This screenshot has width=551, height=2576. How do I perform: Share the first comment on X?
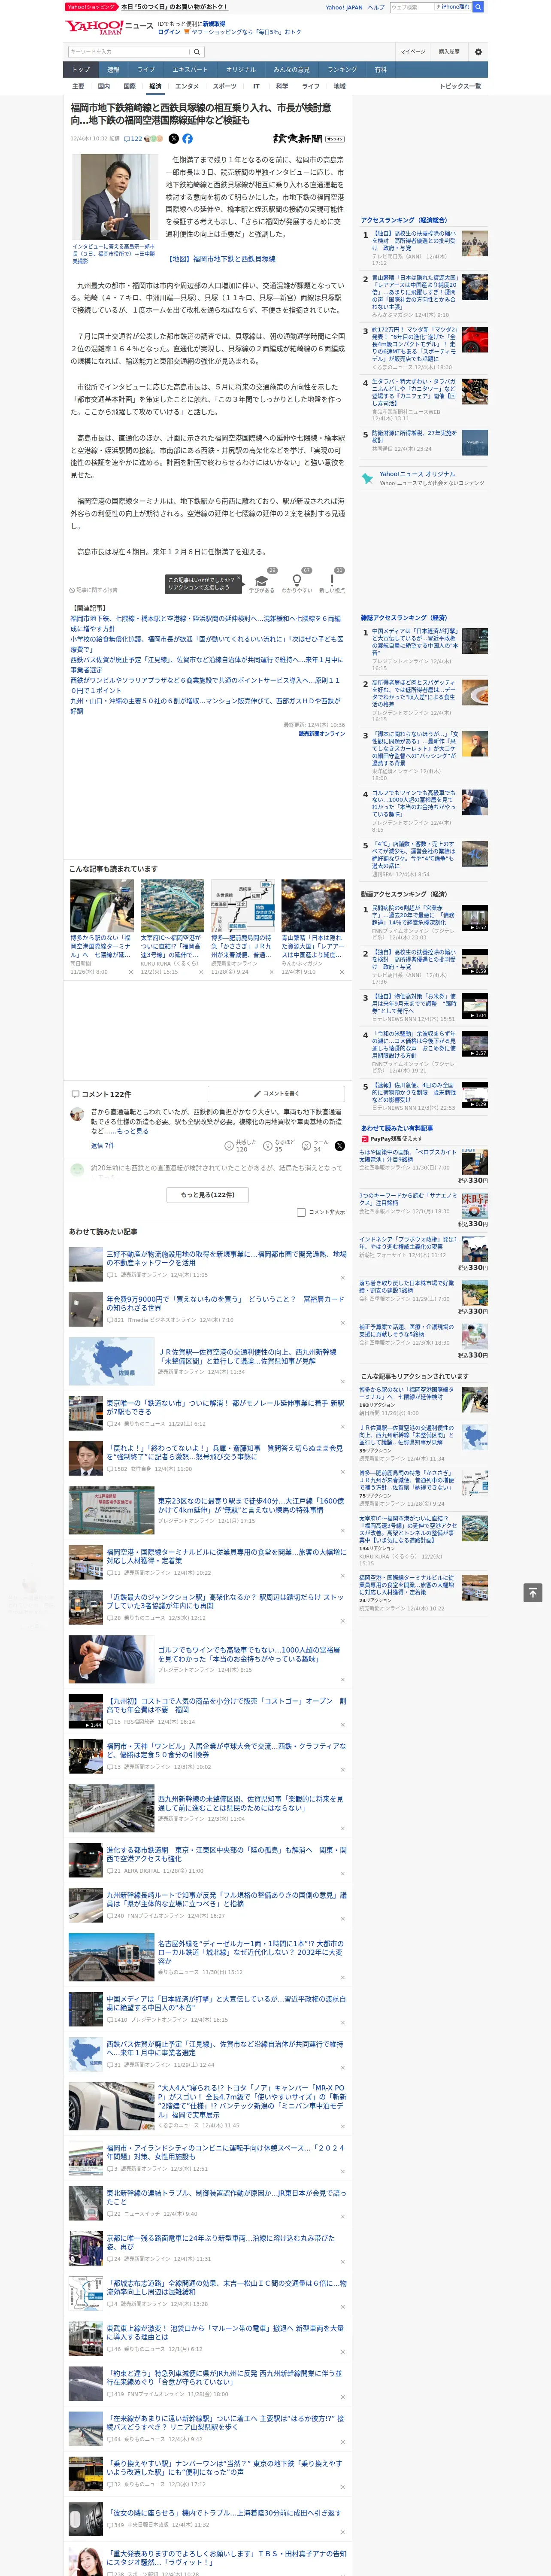pos(339,1146)
